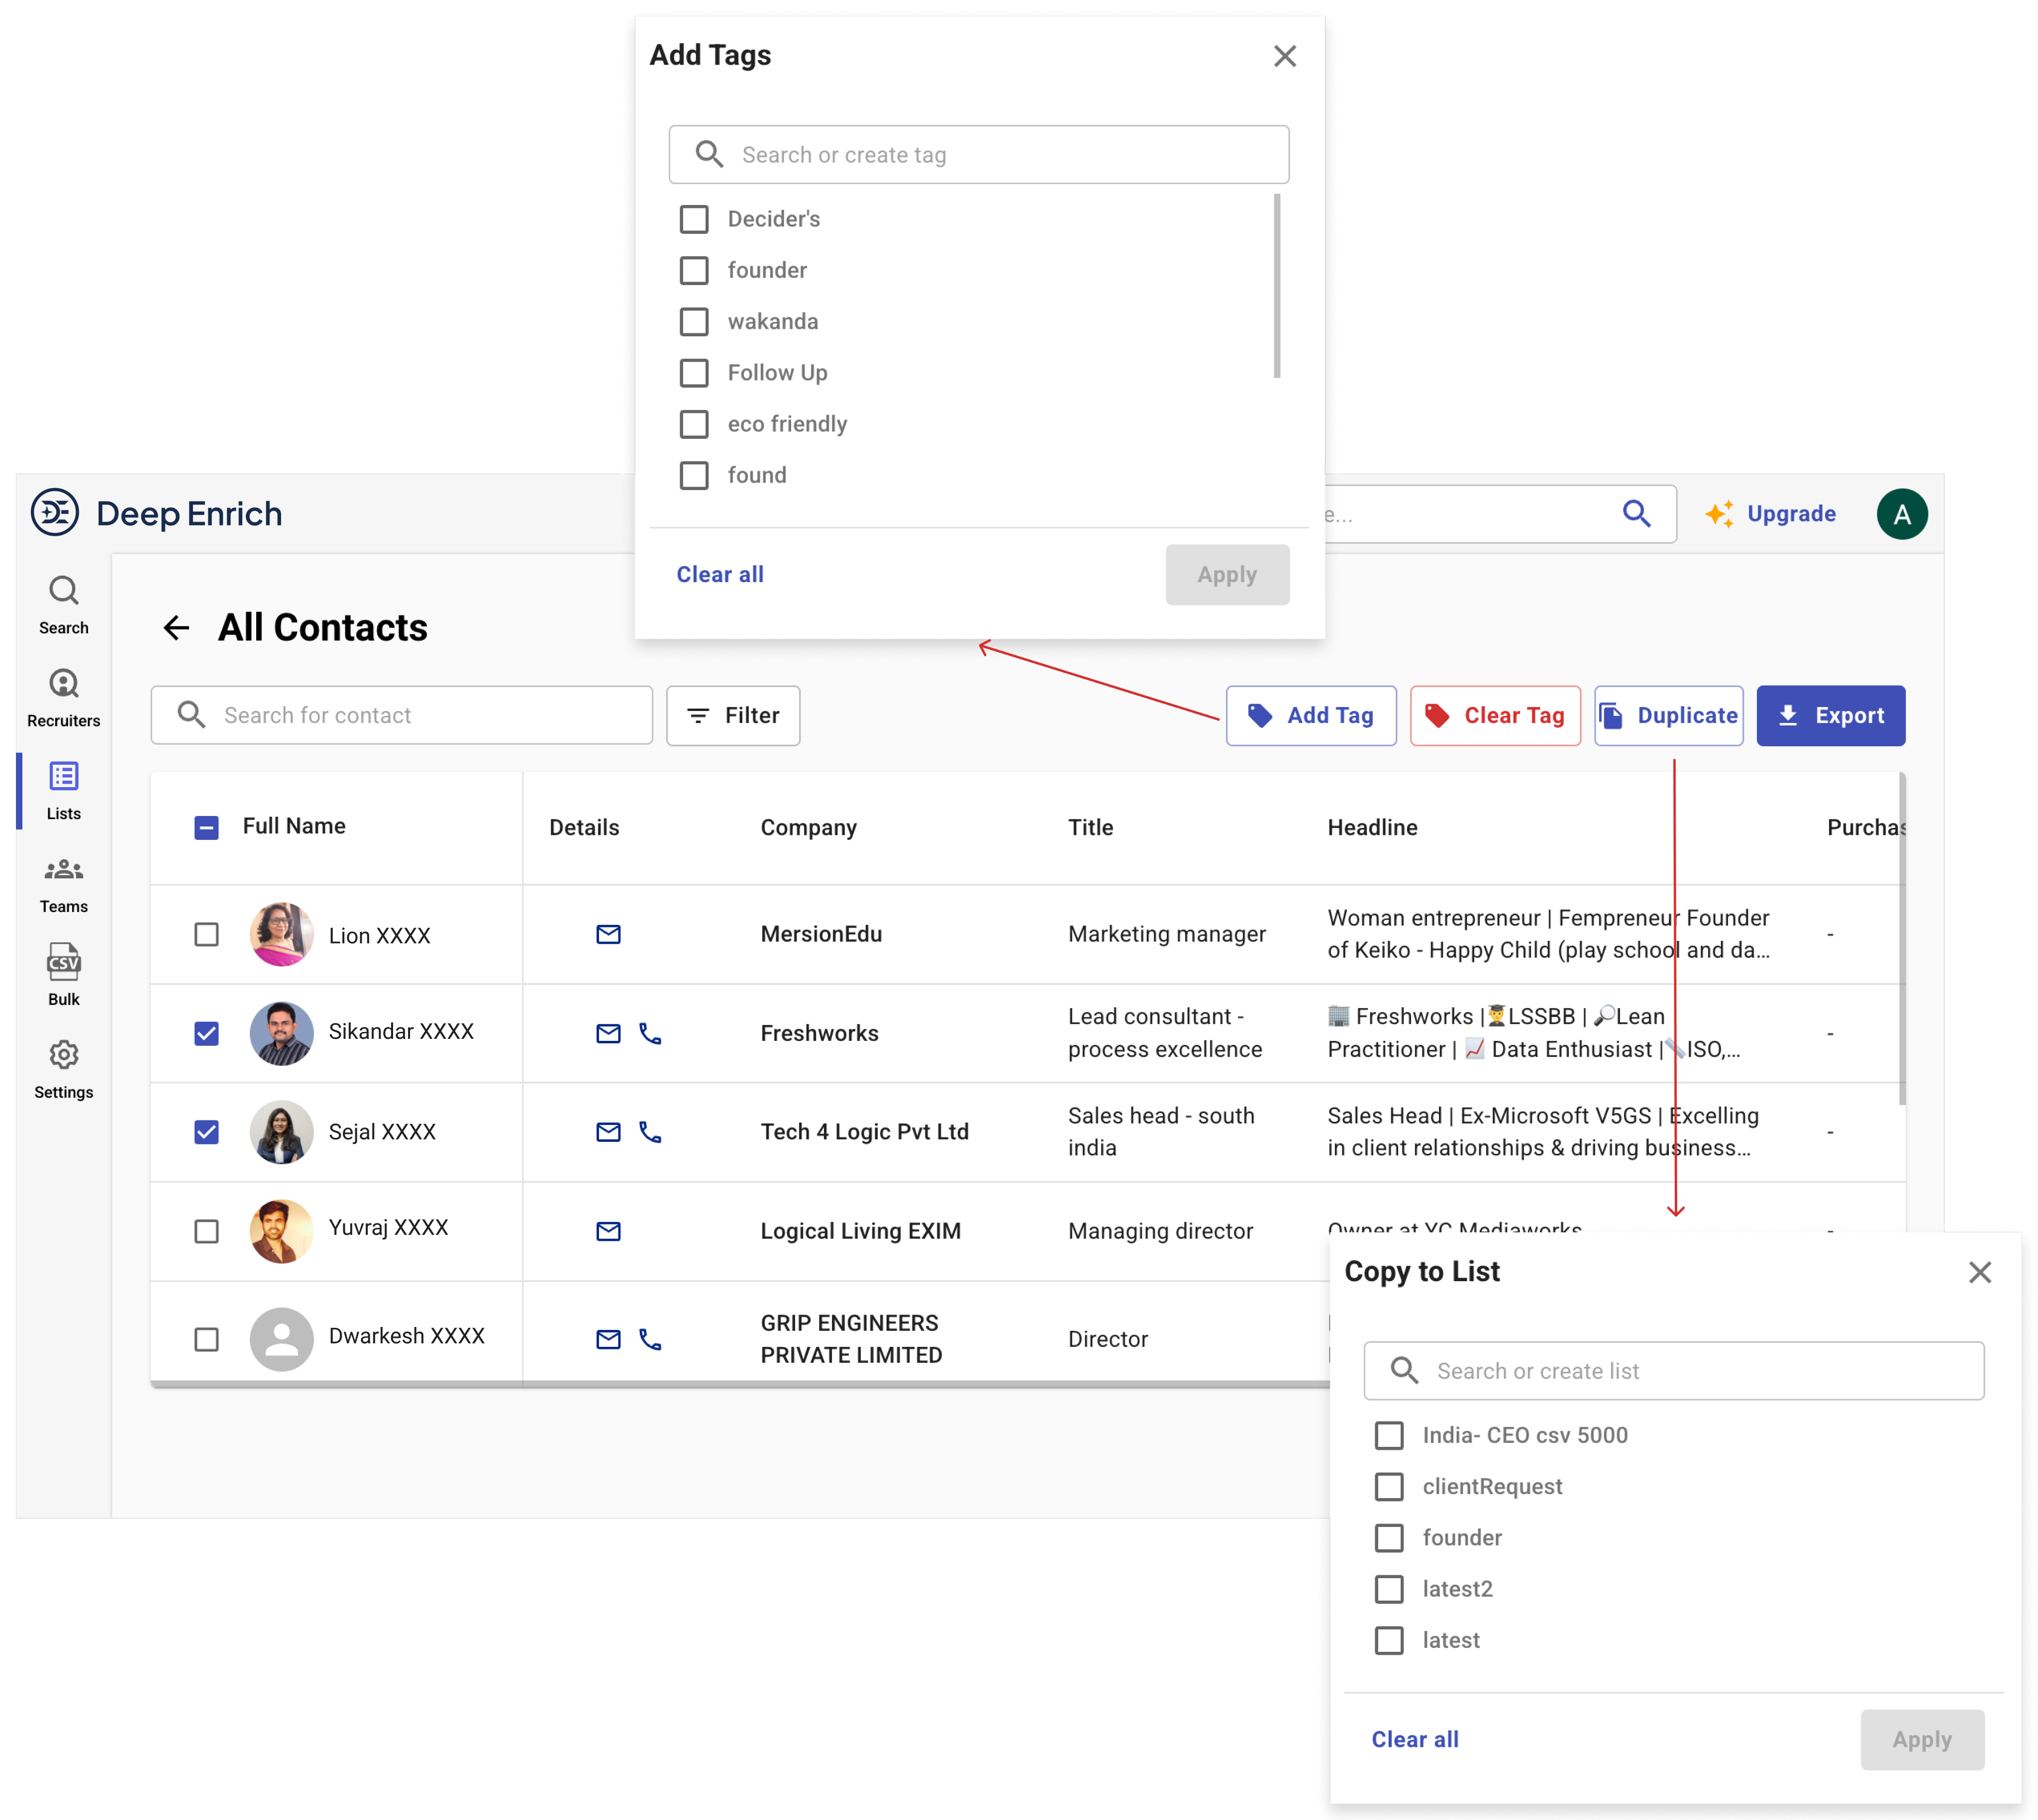Viewport: 2038px width, 1820px height.
Task: Click the Export button
Action: (1830, 715)
